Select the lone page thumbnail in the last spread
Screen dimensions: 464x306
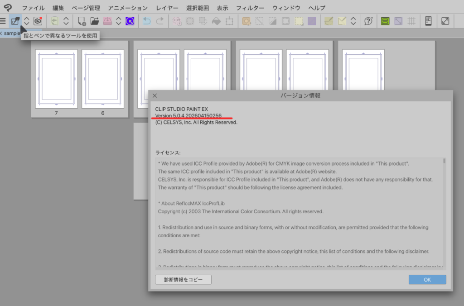[363, 70]
